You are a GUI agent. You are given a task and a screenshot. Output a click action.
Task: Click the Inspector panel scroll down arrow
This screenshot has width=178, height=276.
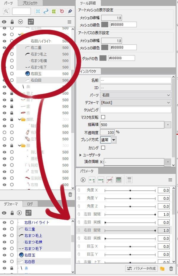coord(174,165)
